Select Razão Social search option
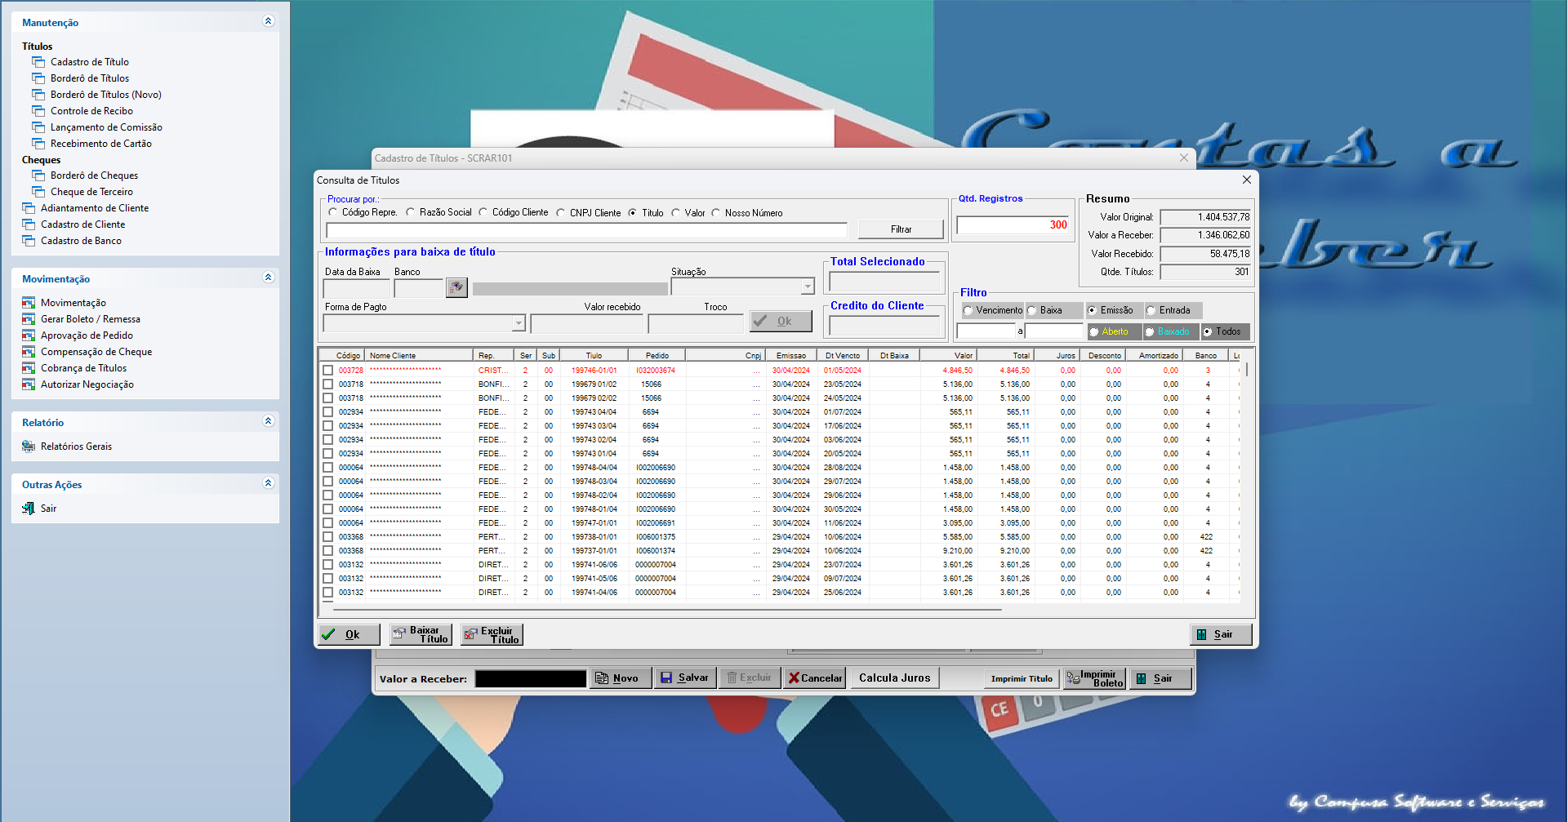 (x=411, y=212)
